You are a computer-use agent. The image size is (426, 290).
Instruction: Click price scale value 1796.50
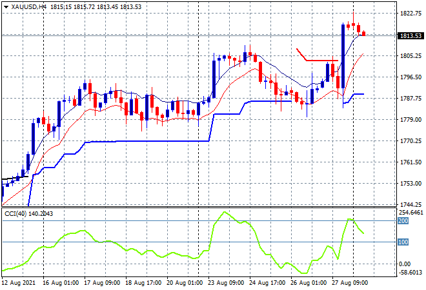click(x=411, y=77)
